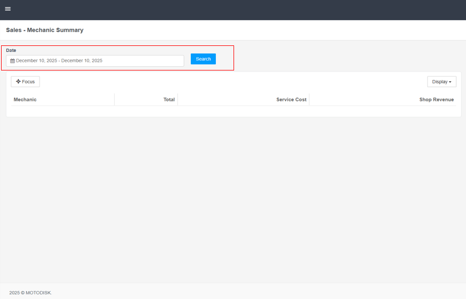Image resolution: width=466 pixels, height=299 pixels.
Task: Activate the Focus button
Action: click(25, 82)
